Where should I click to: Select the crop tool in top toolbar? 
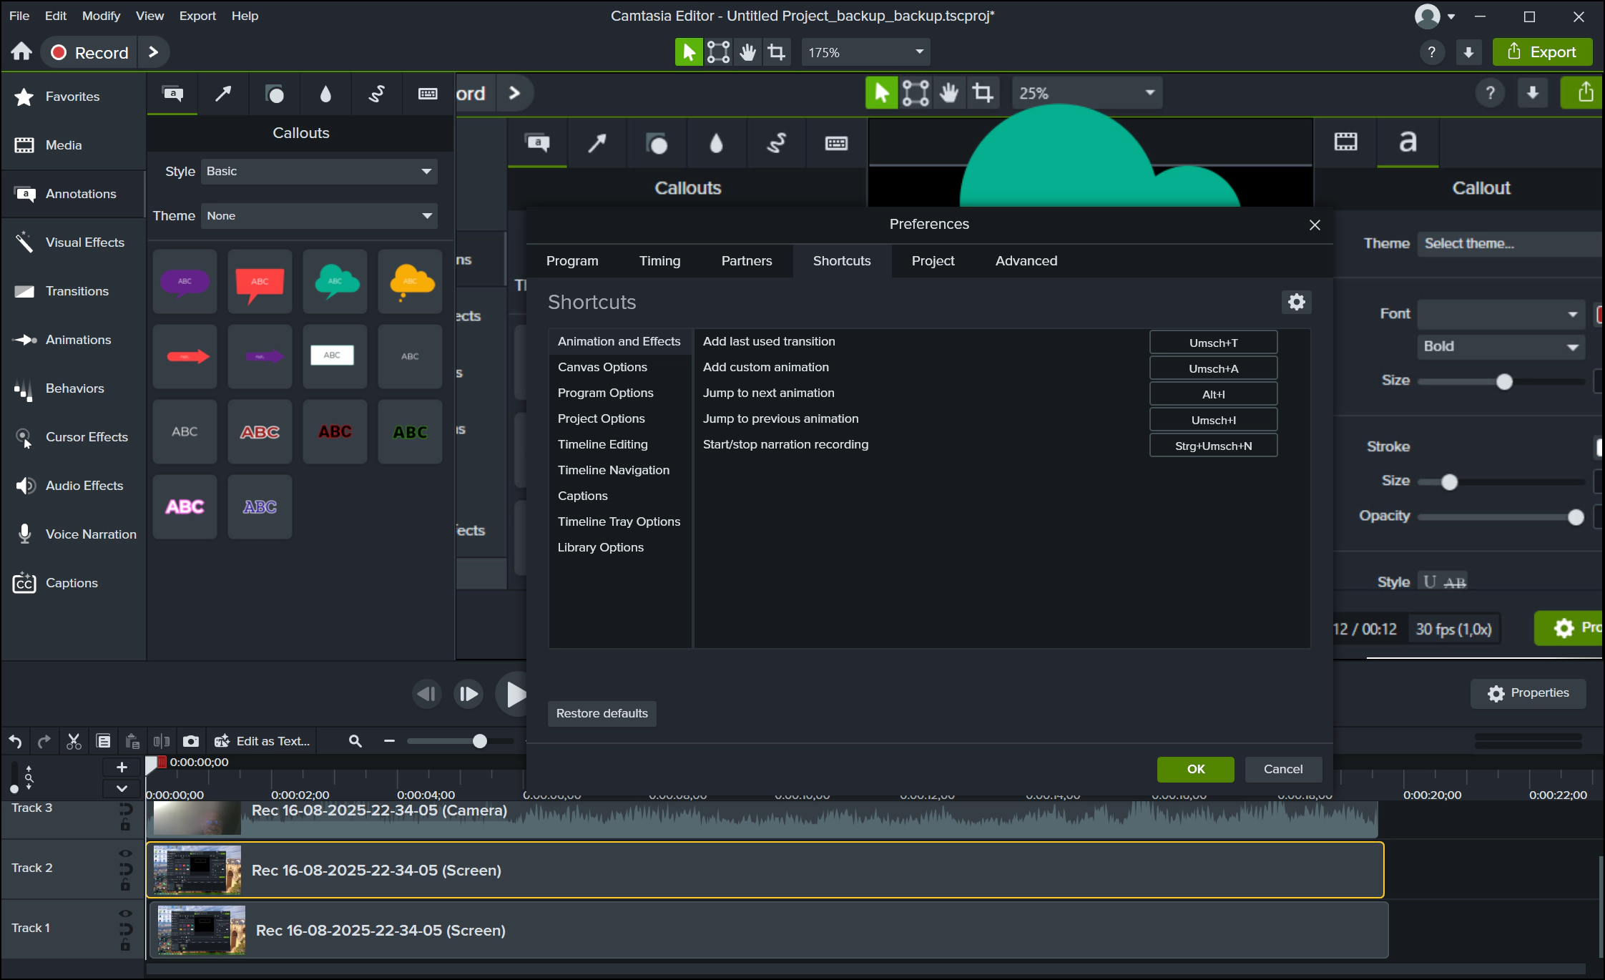776,52
